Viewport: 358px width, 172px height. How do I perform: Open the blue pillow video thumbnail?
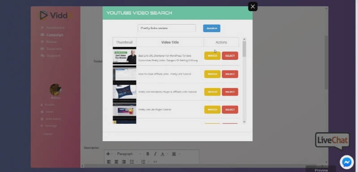point(124,92)
